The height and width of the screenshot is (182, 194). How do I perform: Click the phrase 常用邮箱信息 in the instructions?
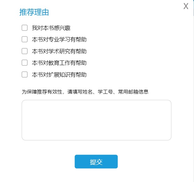133,92
